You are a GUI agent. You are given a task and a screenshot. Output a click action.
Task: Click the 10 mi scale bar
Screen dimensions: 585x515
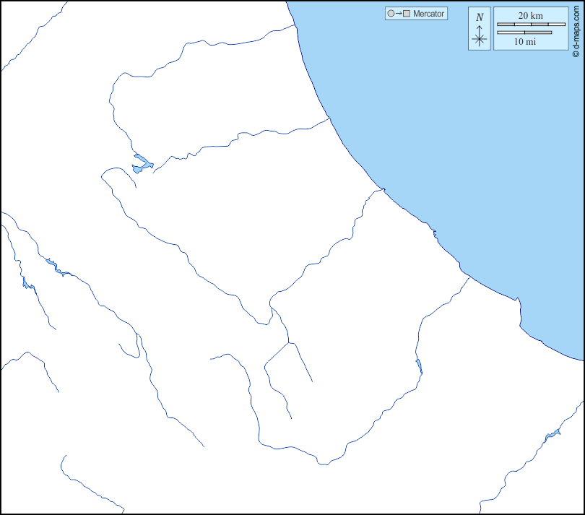click(524, 33)
